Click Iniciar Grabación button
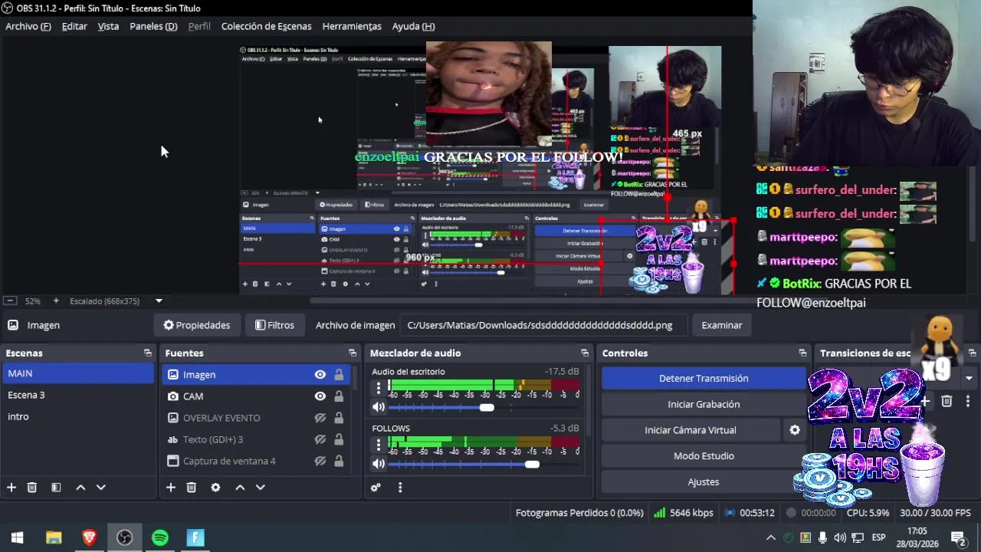This screenshot has width=981, height=552. tap(704, 404)
